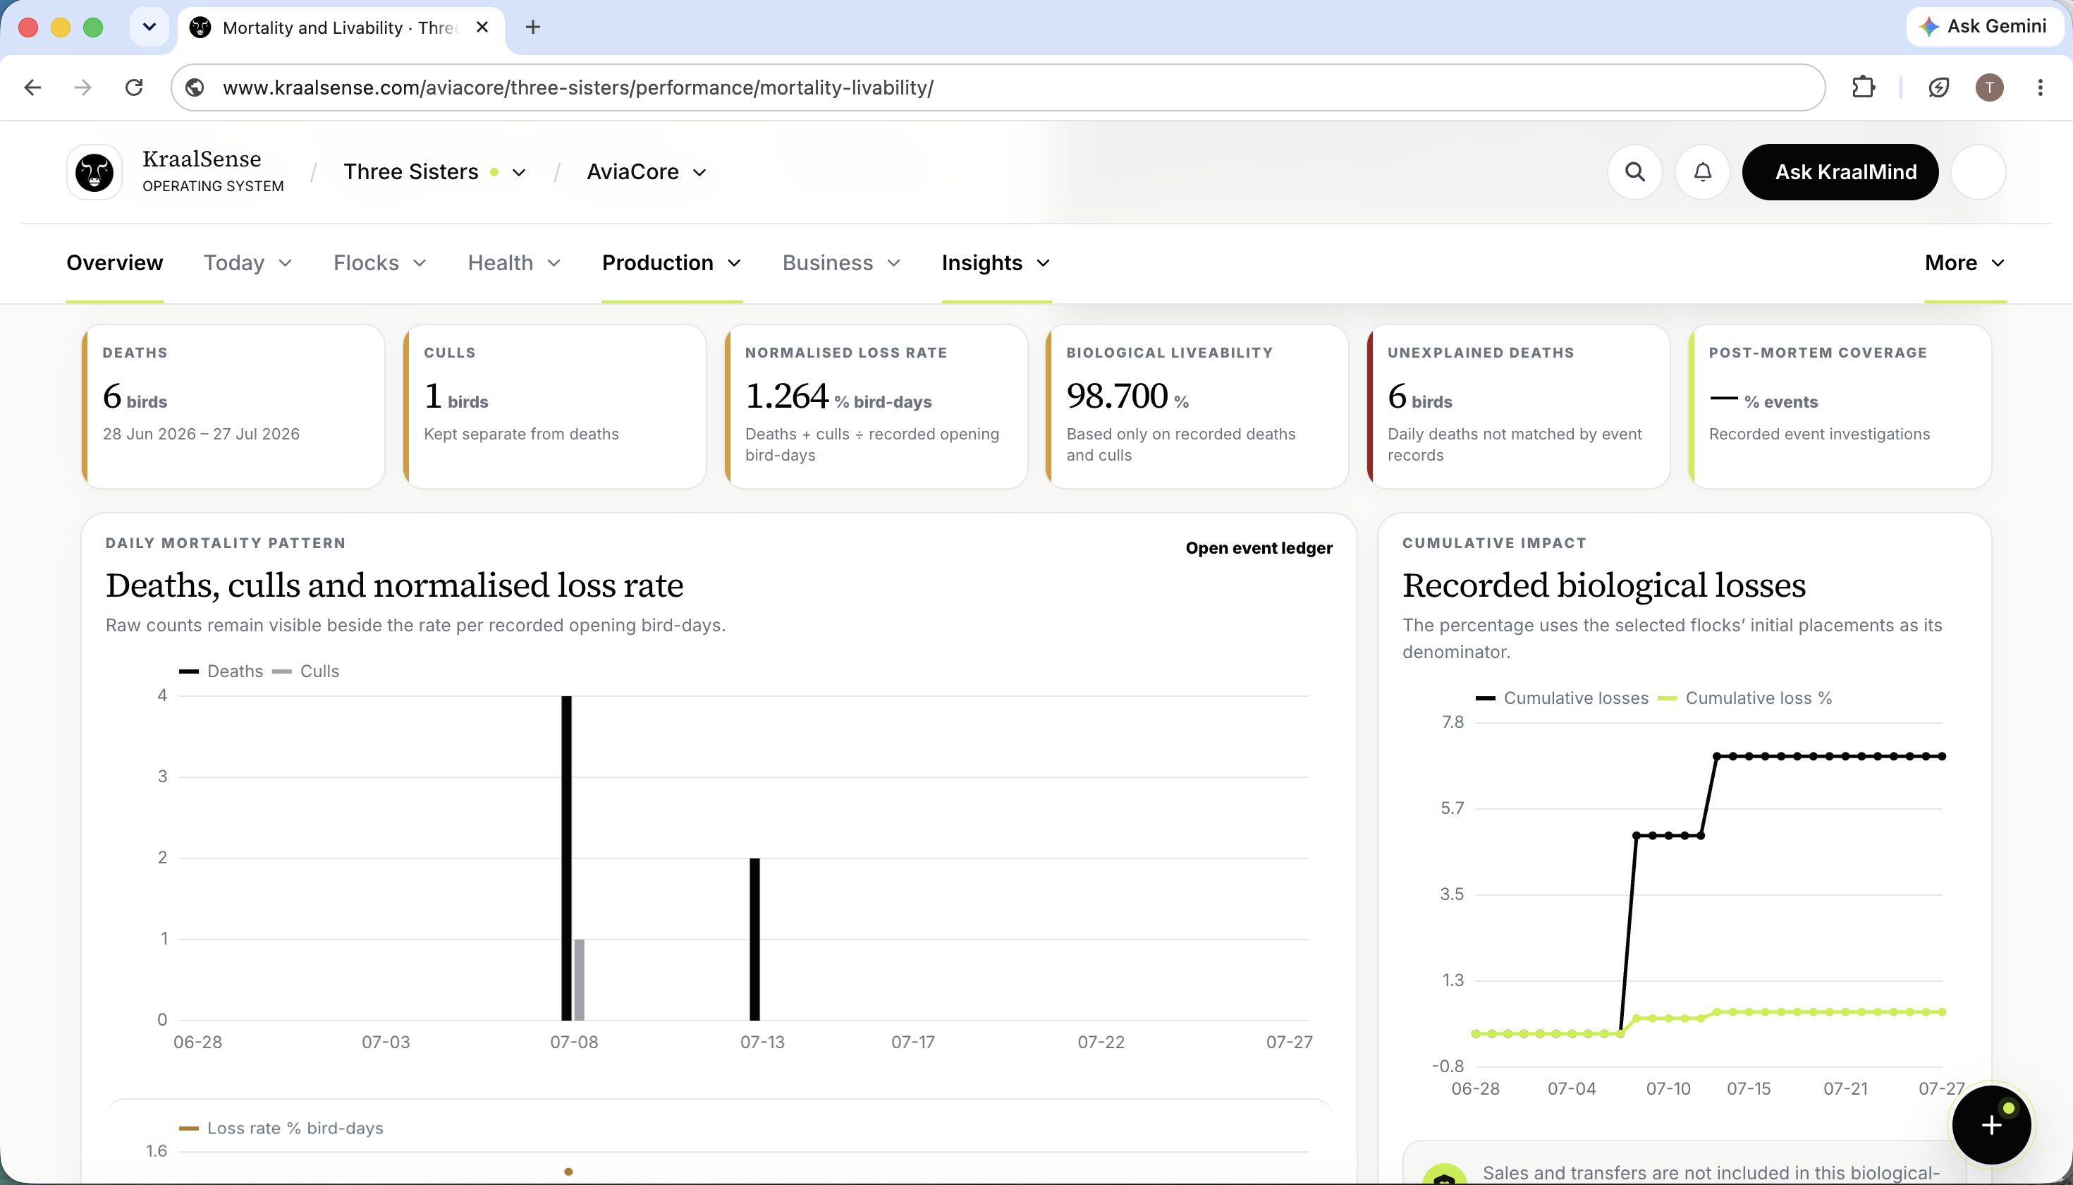Image resolution: width=2073 pixels, height=1185 pixels.
Task: Go forward with the browser forward arrow
Action: [83, 87]
